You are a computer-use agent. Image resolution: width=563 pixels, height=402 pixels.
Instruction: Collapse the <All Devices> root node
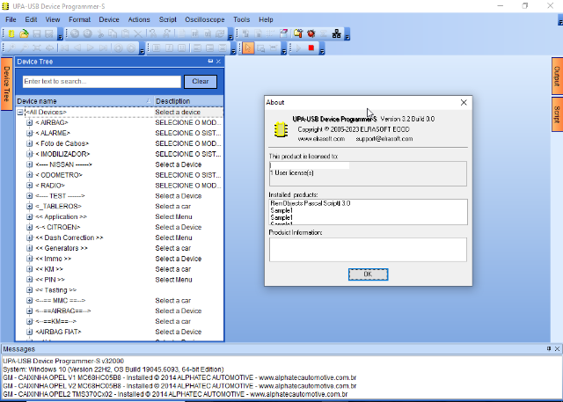(20, 113)
